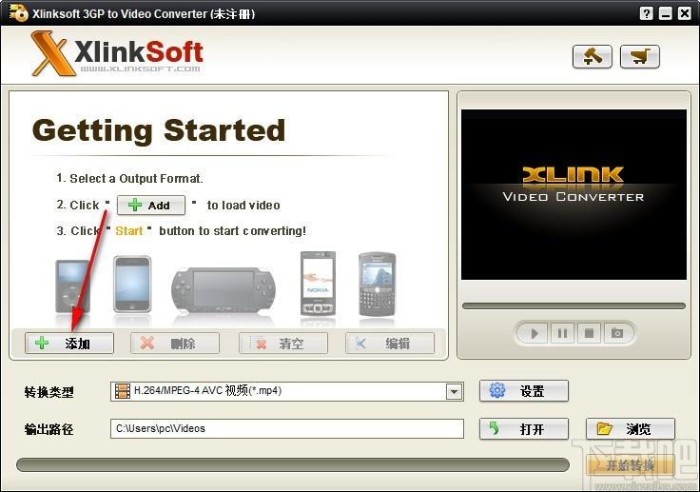This screenshot has height=492, width=700.
Task: Close the converter window
Action: tap(685, 13)
